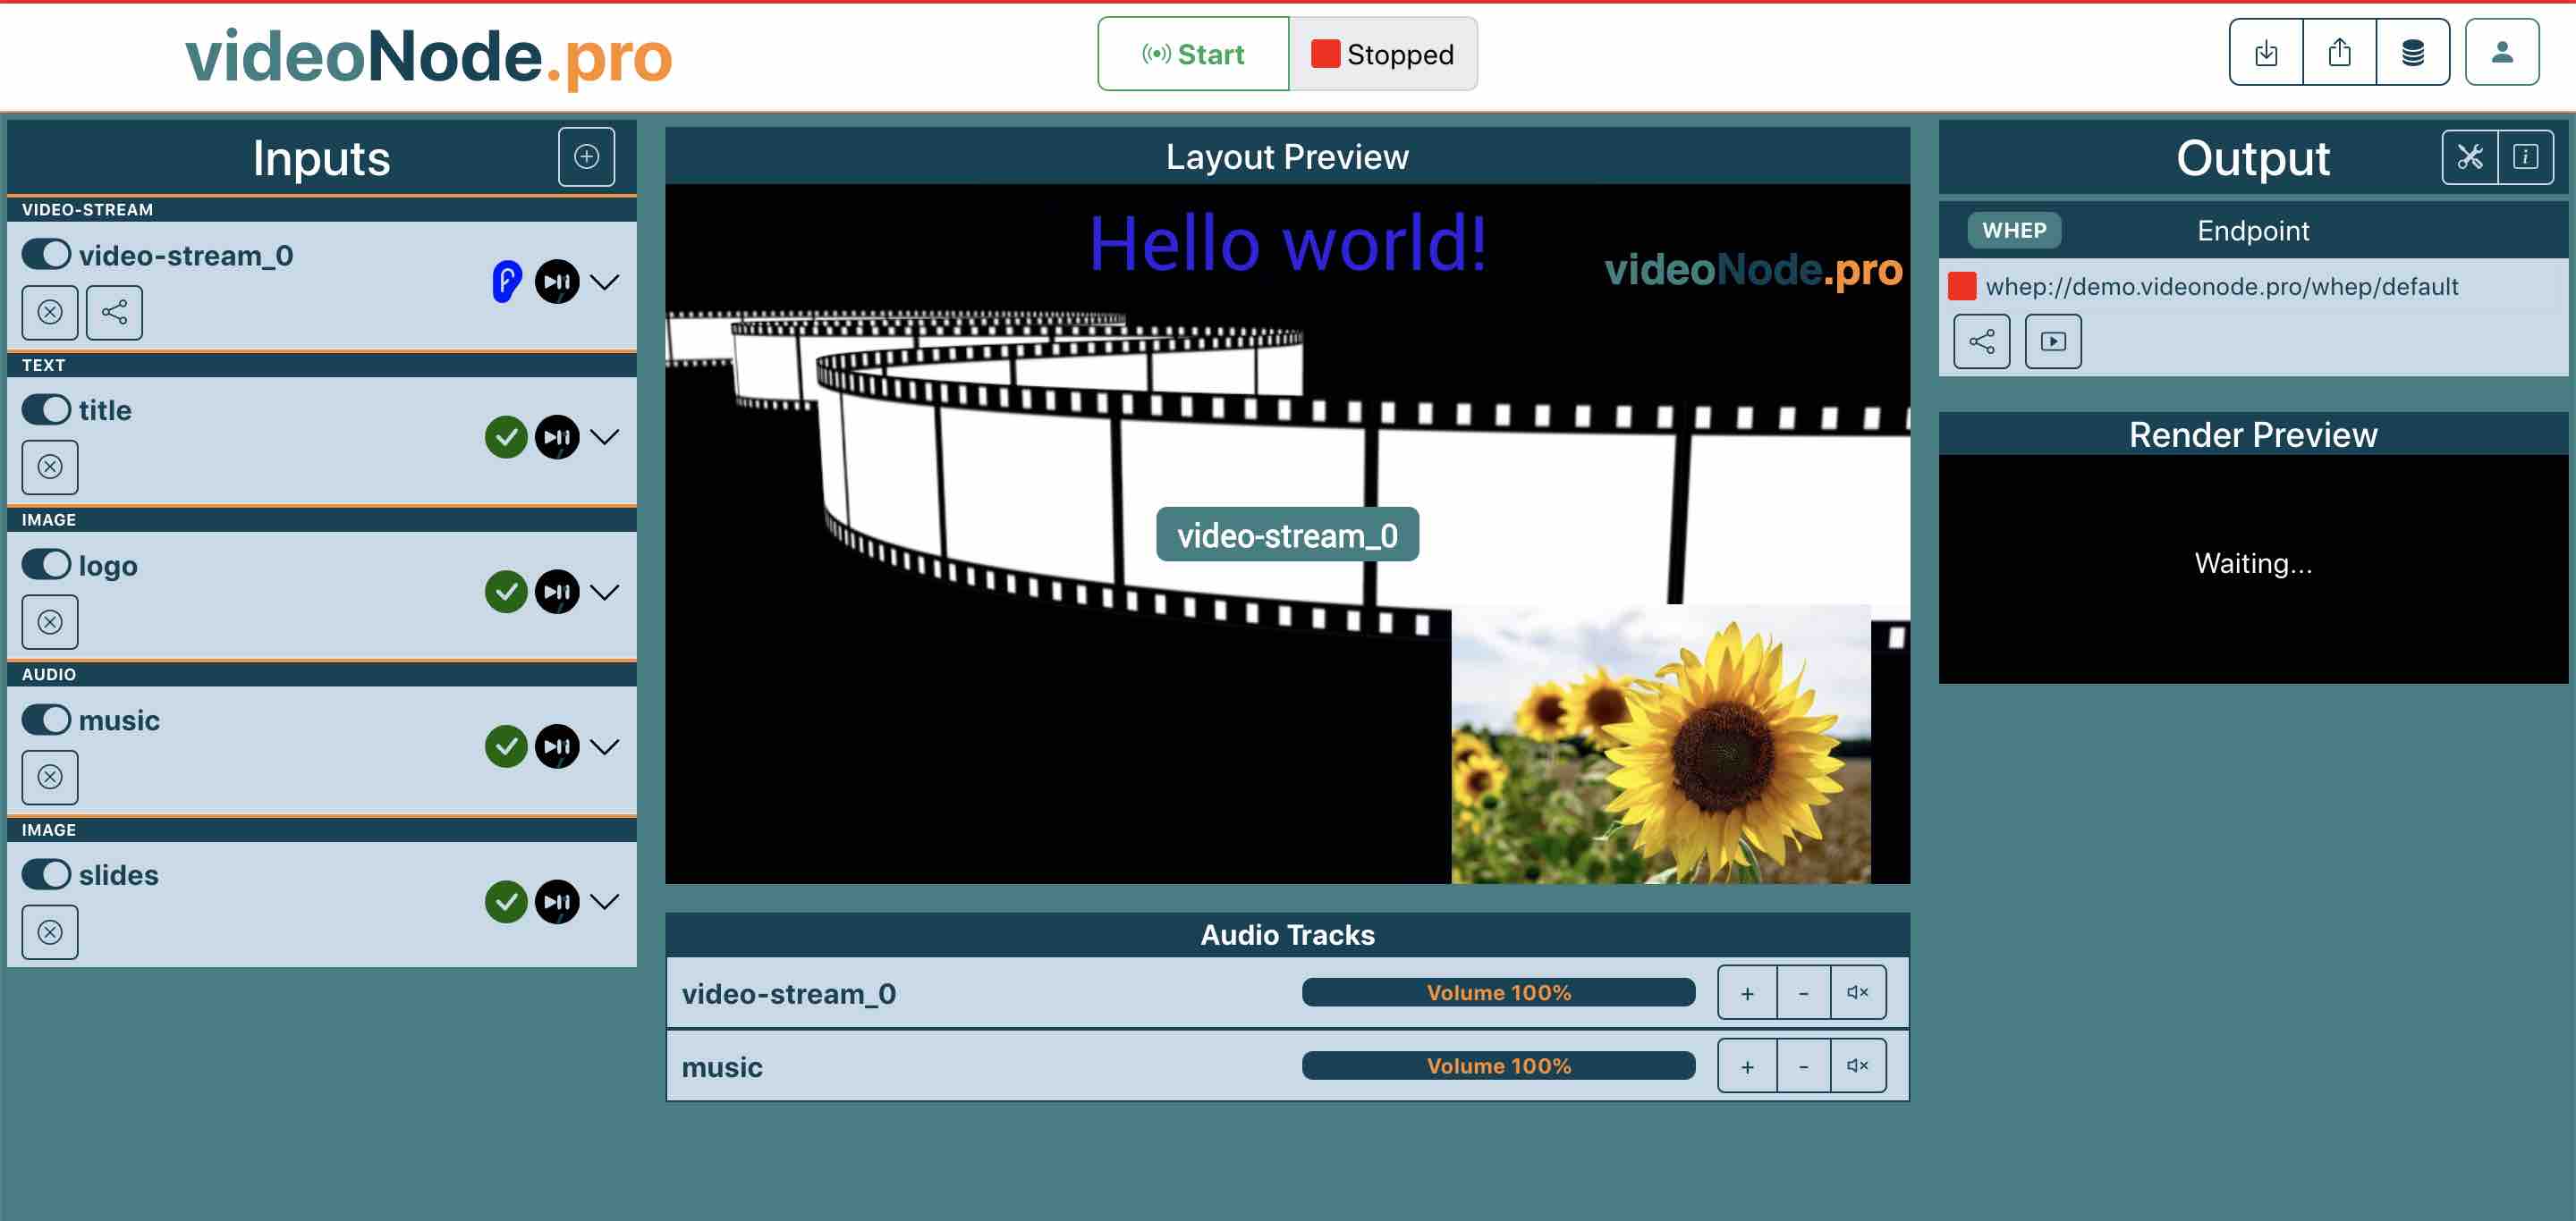This screenshot has height=1221, width=2576.
Task: Toggle off the music input
Action: (48, 720)
